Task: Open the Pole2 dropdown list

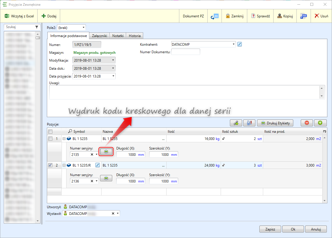Action: click(x=84, y=27)
